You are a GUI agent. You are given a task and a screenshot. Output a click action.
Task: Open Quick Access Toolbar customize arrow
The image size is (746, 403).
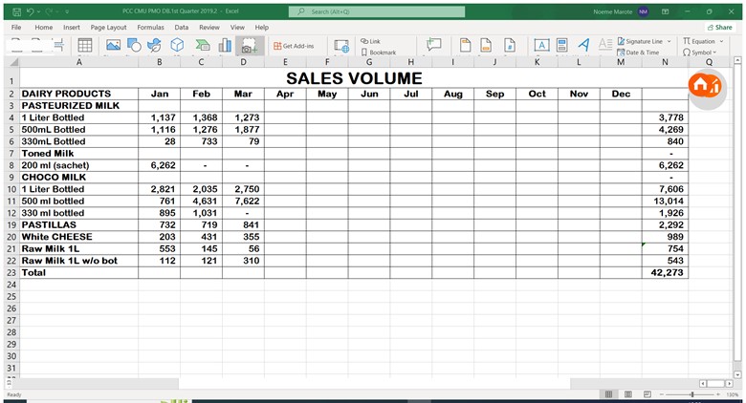tap(67, 11)
